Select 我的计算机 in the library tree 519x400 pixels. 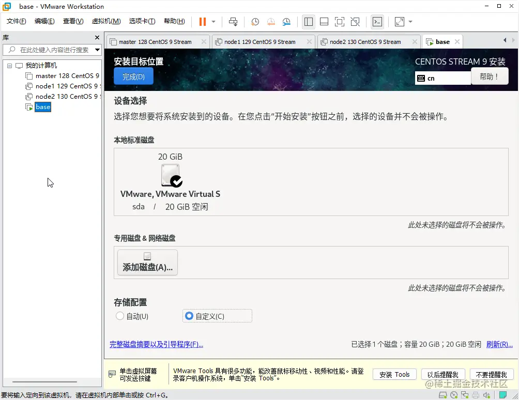41,66
